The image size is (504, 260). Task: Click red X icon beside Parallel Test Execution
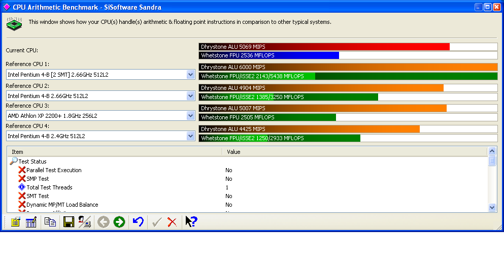(22, 170)
